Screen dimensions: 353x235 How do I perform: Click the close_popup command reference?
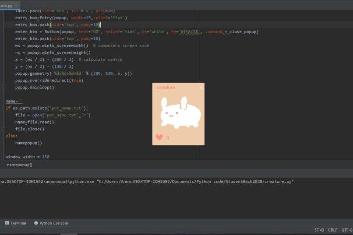point(243,32)
